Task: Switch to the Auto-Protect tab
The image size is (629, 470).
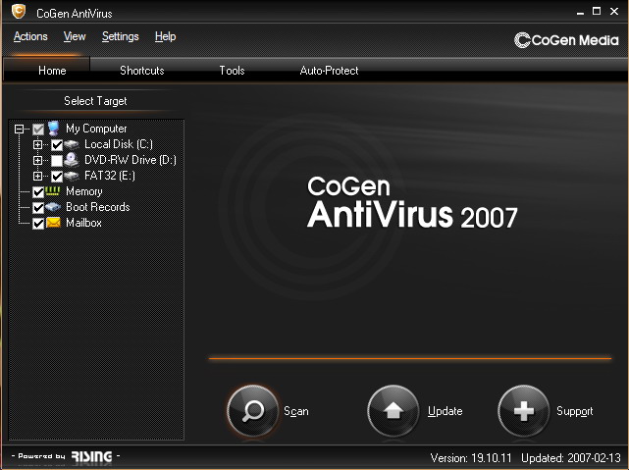Action: (x=330, y=71)
